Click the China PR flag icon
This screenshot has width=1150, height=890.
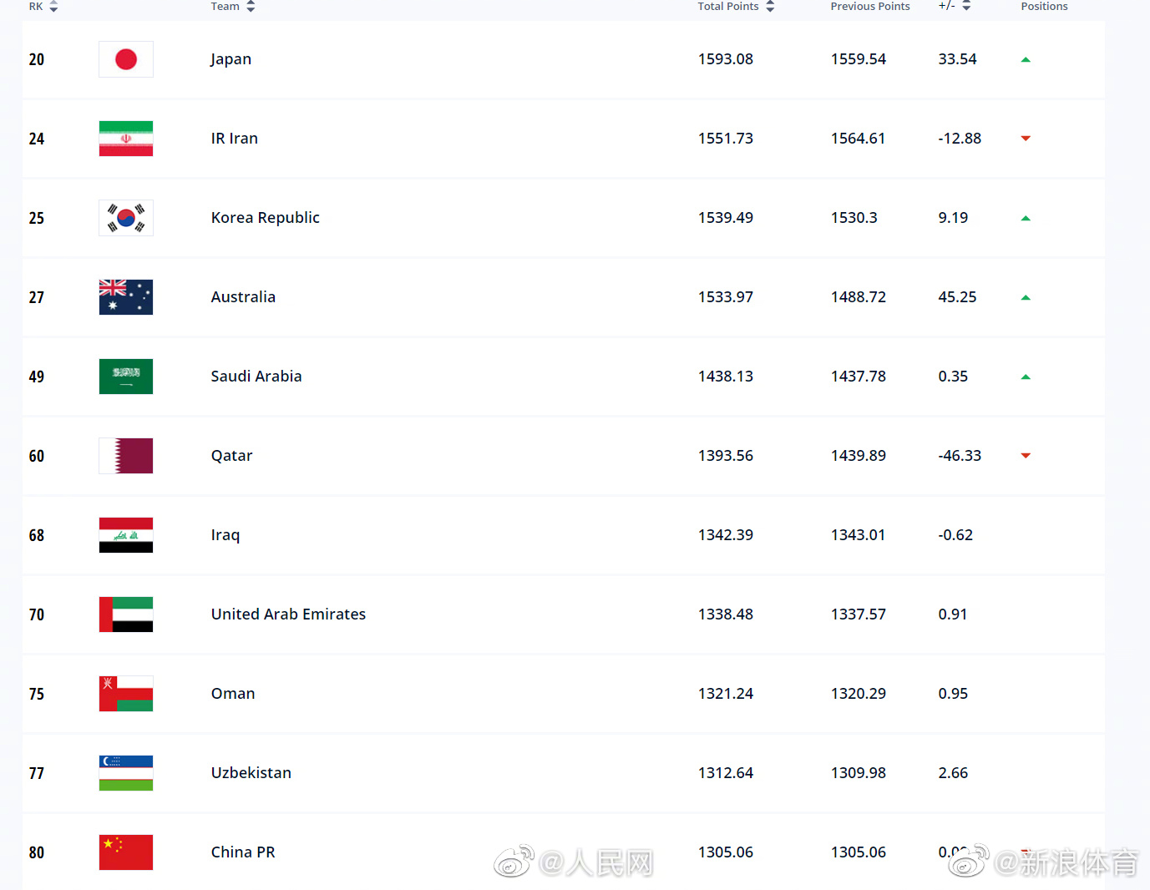[126, 852]
